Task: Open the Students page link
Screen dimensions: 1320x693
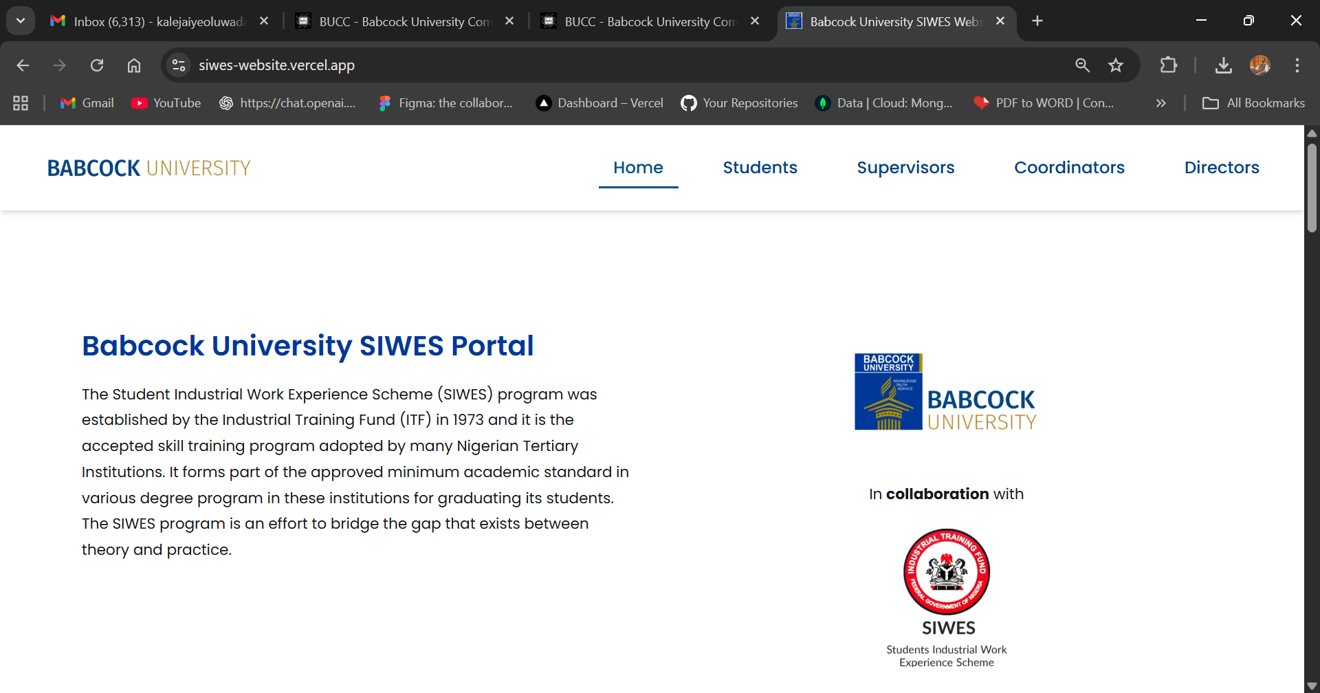Action: 760,167
